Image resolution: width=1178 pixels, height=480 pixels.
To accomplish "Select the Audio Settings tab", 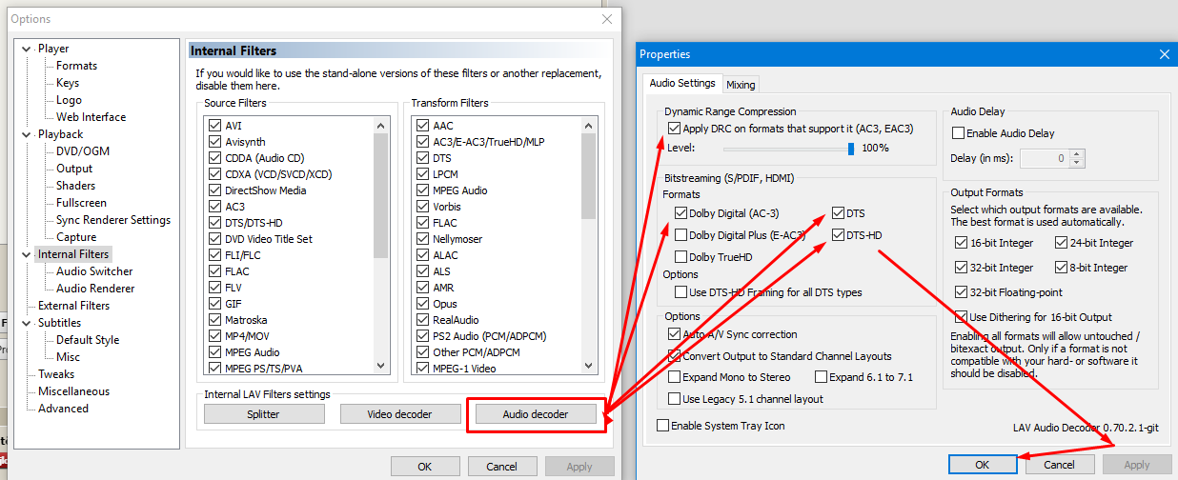I will [681, 83].
